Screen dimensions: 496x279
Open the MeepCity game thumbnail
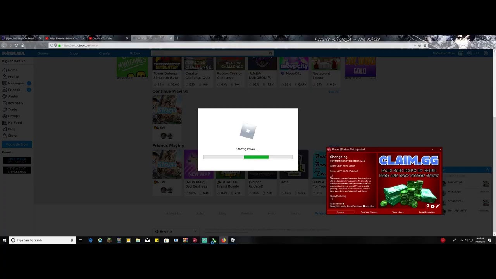(294, 64)
